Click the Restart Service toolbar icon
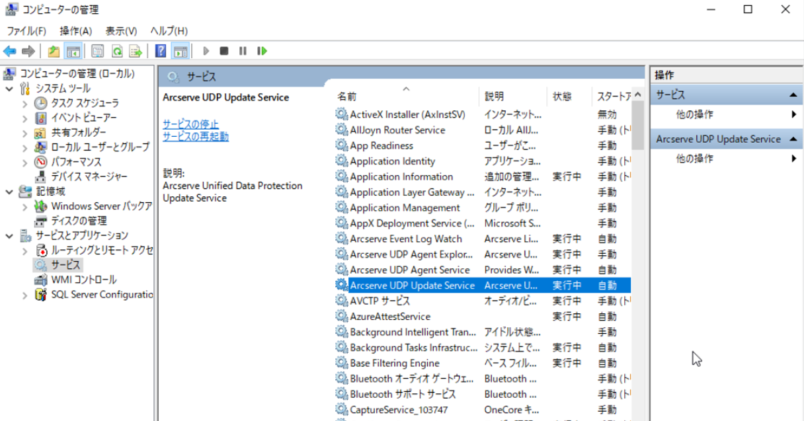This screenshot has height=421, width=804. (262, 51)
